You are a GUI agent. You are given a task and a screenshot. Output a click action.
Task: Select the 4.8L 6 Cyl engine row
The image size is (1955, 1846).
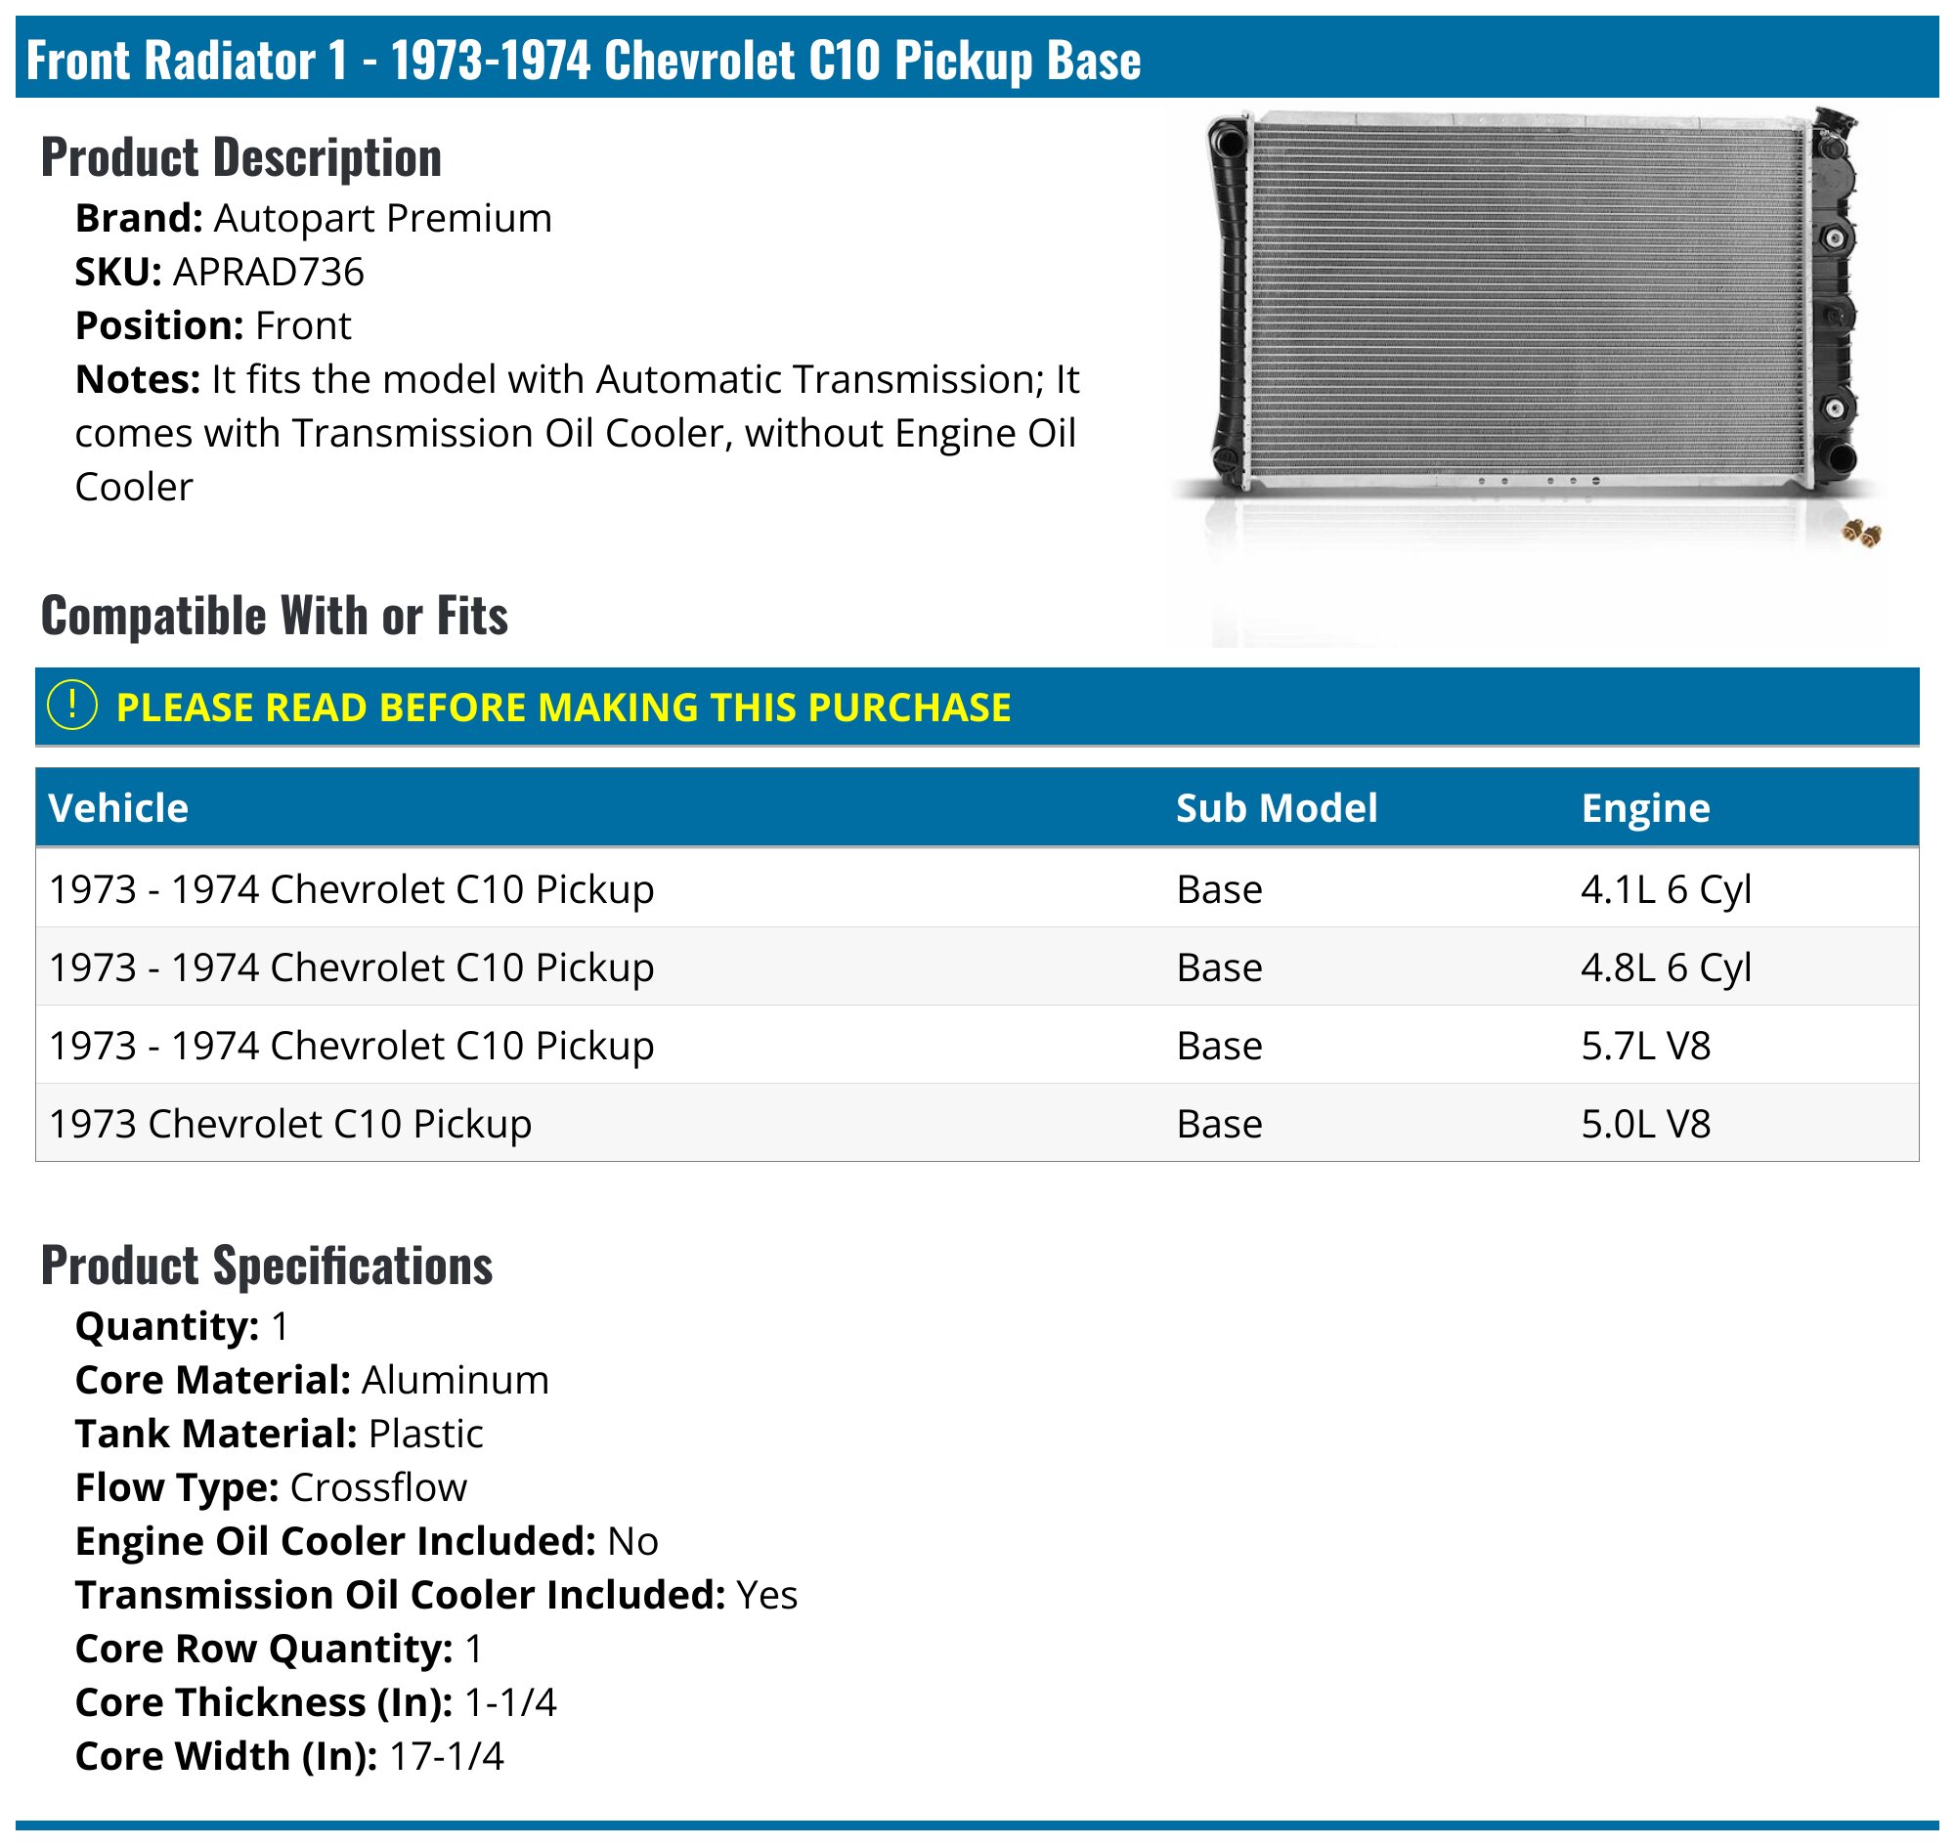point(977,966)
